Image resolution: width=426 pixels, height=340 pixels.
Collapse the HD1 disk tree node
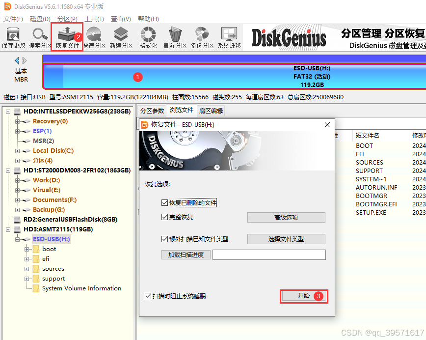8,170
